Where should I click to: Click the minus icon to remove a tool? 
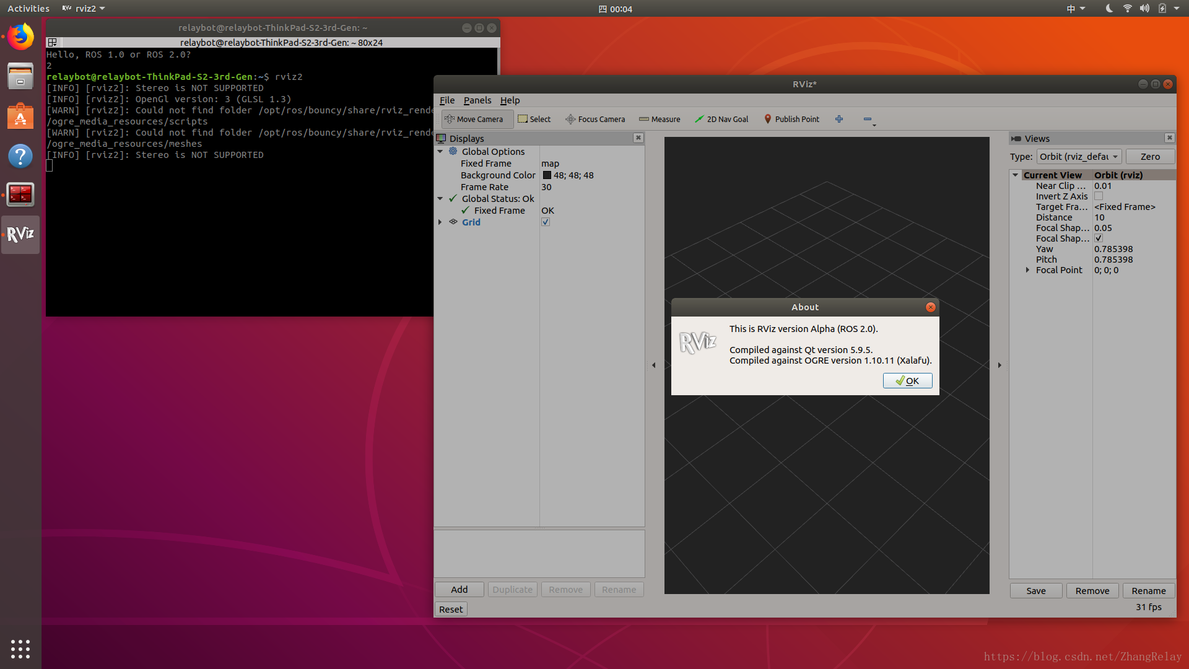point(867,119)
